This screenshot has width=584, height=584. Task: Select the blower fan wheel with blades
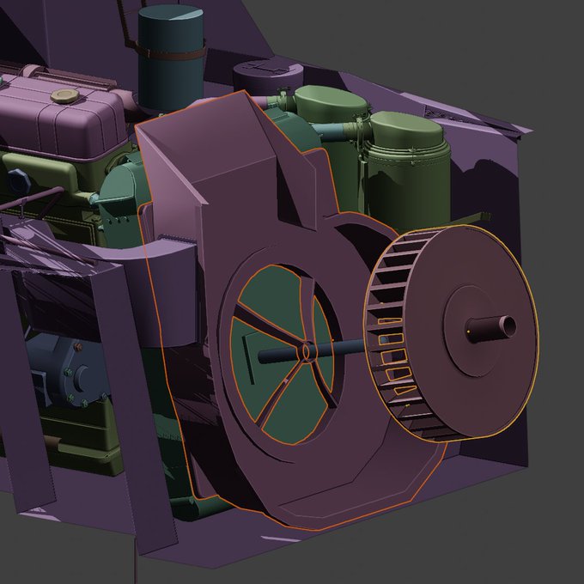point(451,333)
